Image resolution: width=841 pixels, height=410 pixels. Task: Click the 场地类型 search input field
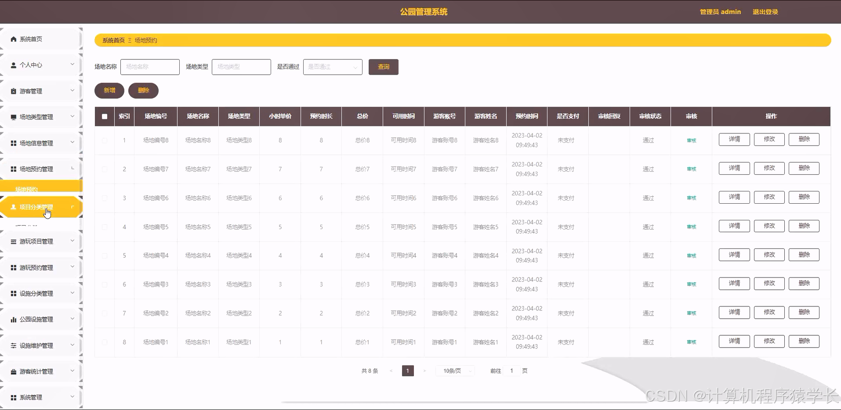click(241, 67)
